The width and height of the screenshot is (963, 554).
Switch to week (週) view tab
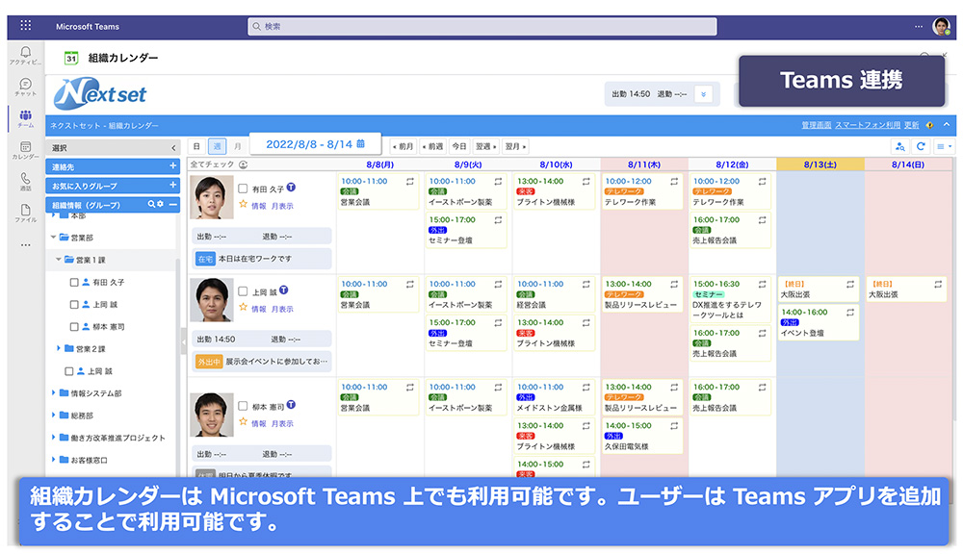(x=217, y=146)
